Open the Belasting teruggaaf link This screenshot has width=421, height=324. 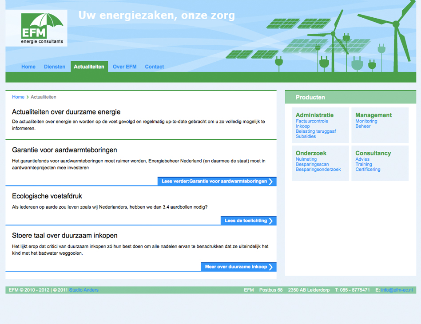click(316, 131)
